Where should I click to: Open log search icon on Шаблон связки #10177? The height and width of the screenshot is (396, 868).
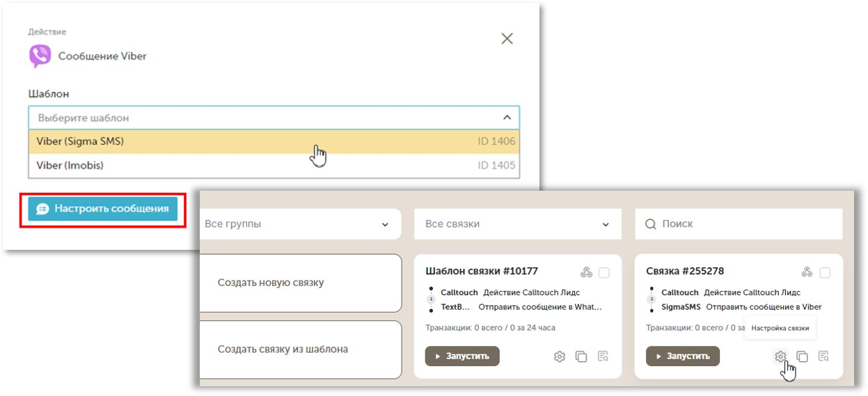[x=603, y=356]
